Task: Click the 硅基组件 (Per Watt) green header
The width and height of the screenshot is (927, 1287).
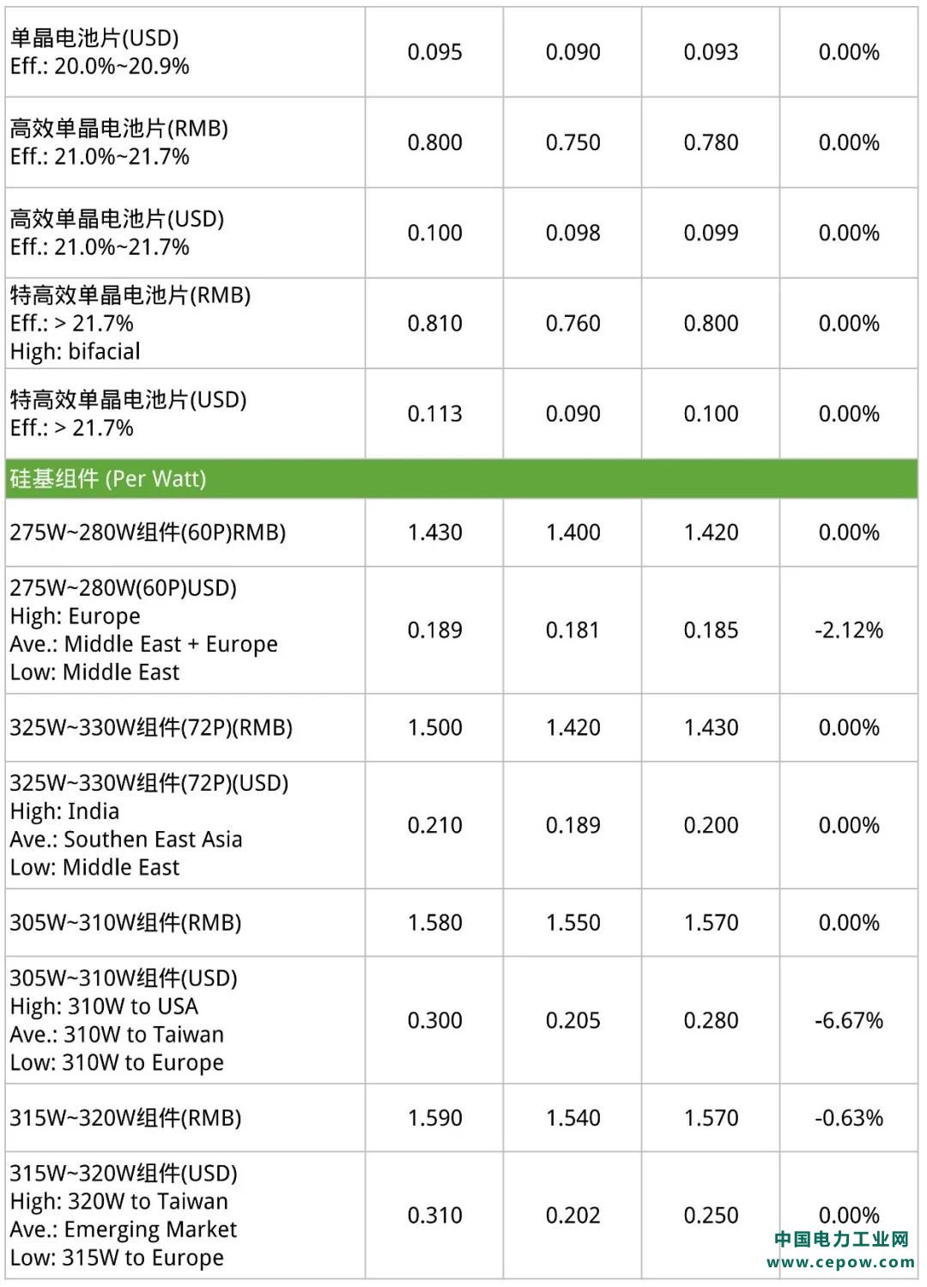Action: (x=462, y=479)
